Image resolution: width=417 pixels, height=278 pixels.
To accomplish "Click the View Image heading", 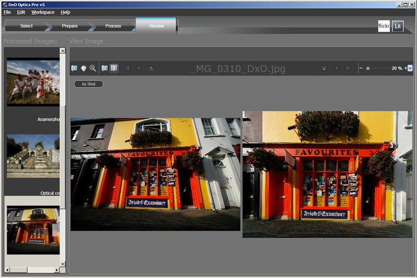I will click(x=86, y=41).
